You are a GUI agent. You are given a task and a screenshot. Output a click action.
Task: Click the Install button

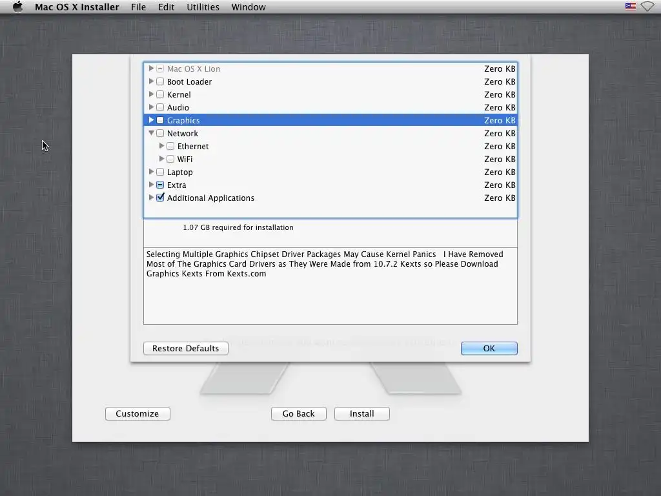point(361,414)
